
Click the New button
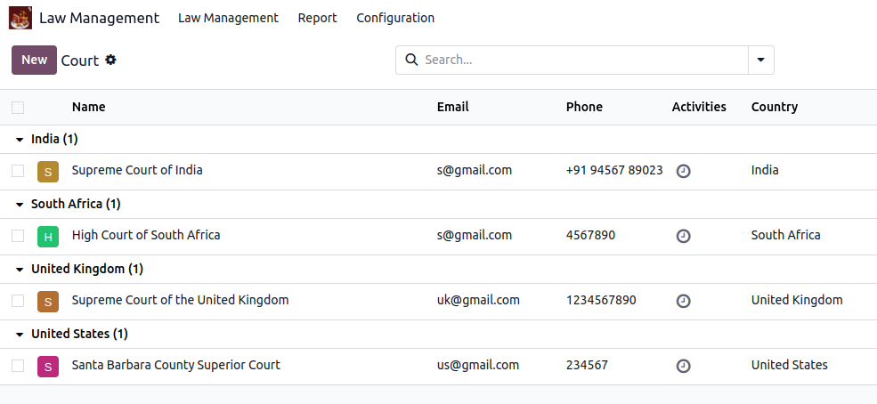(34, 60)
